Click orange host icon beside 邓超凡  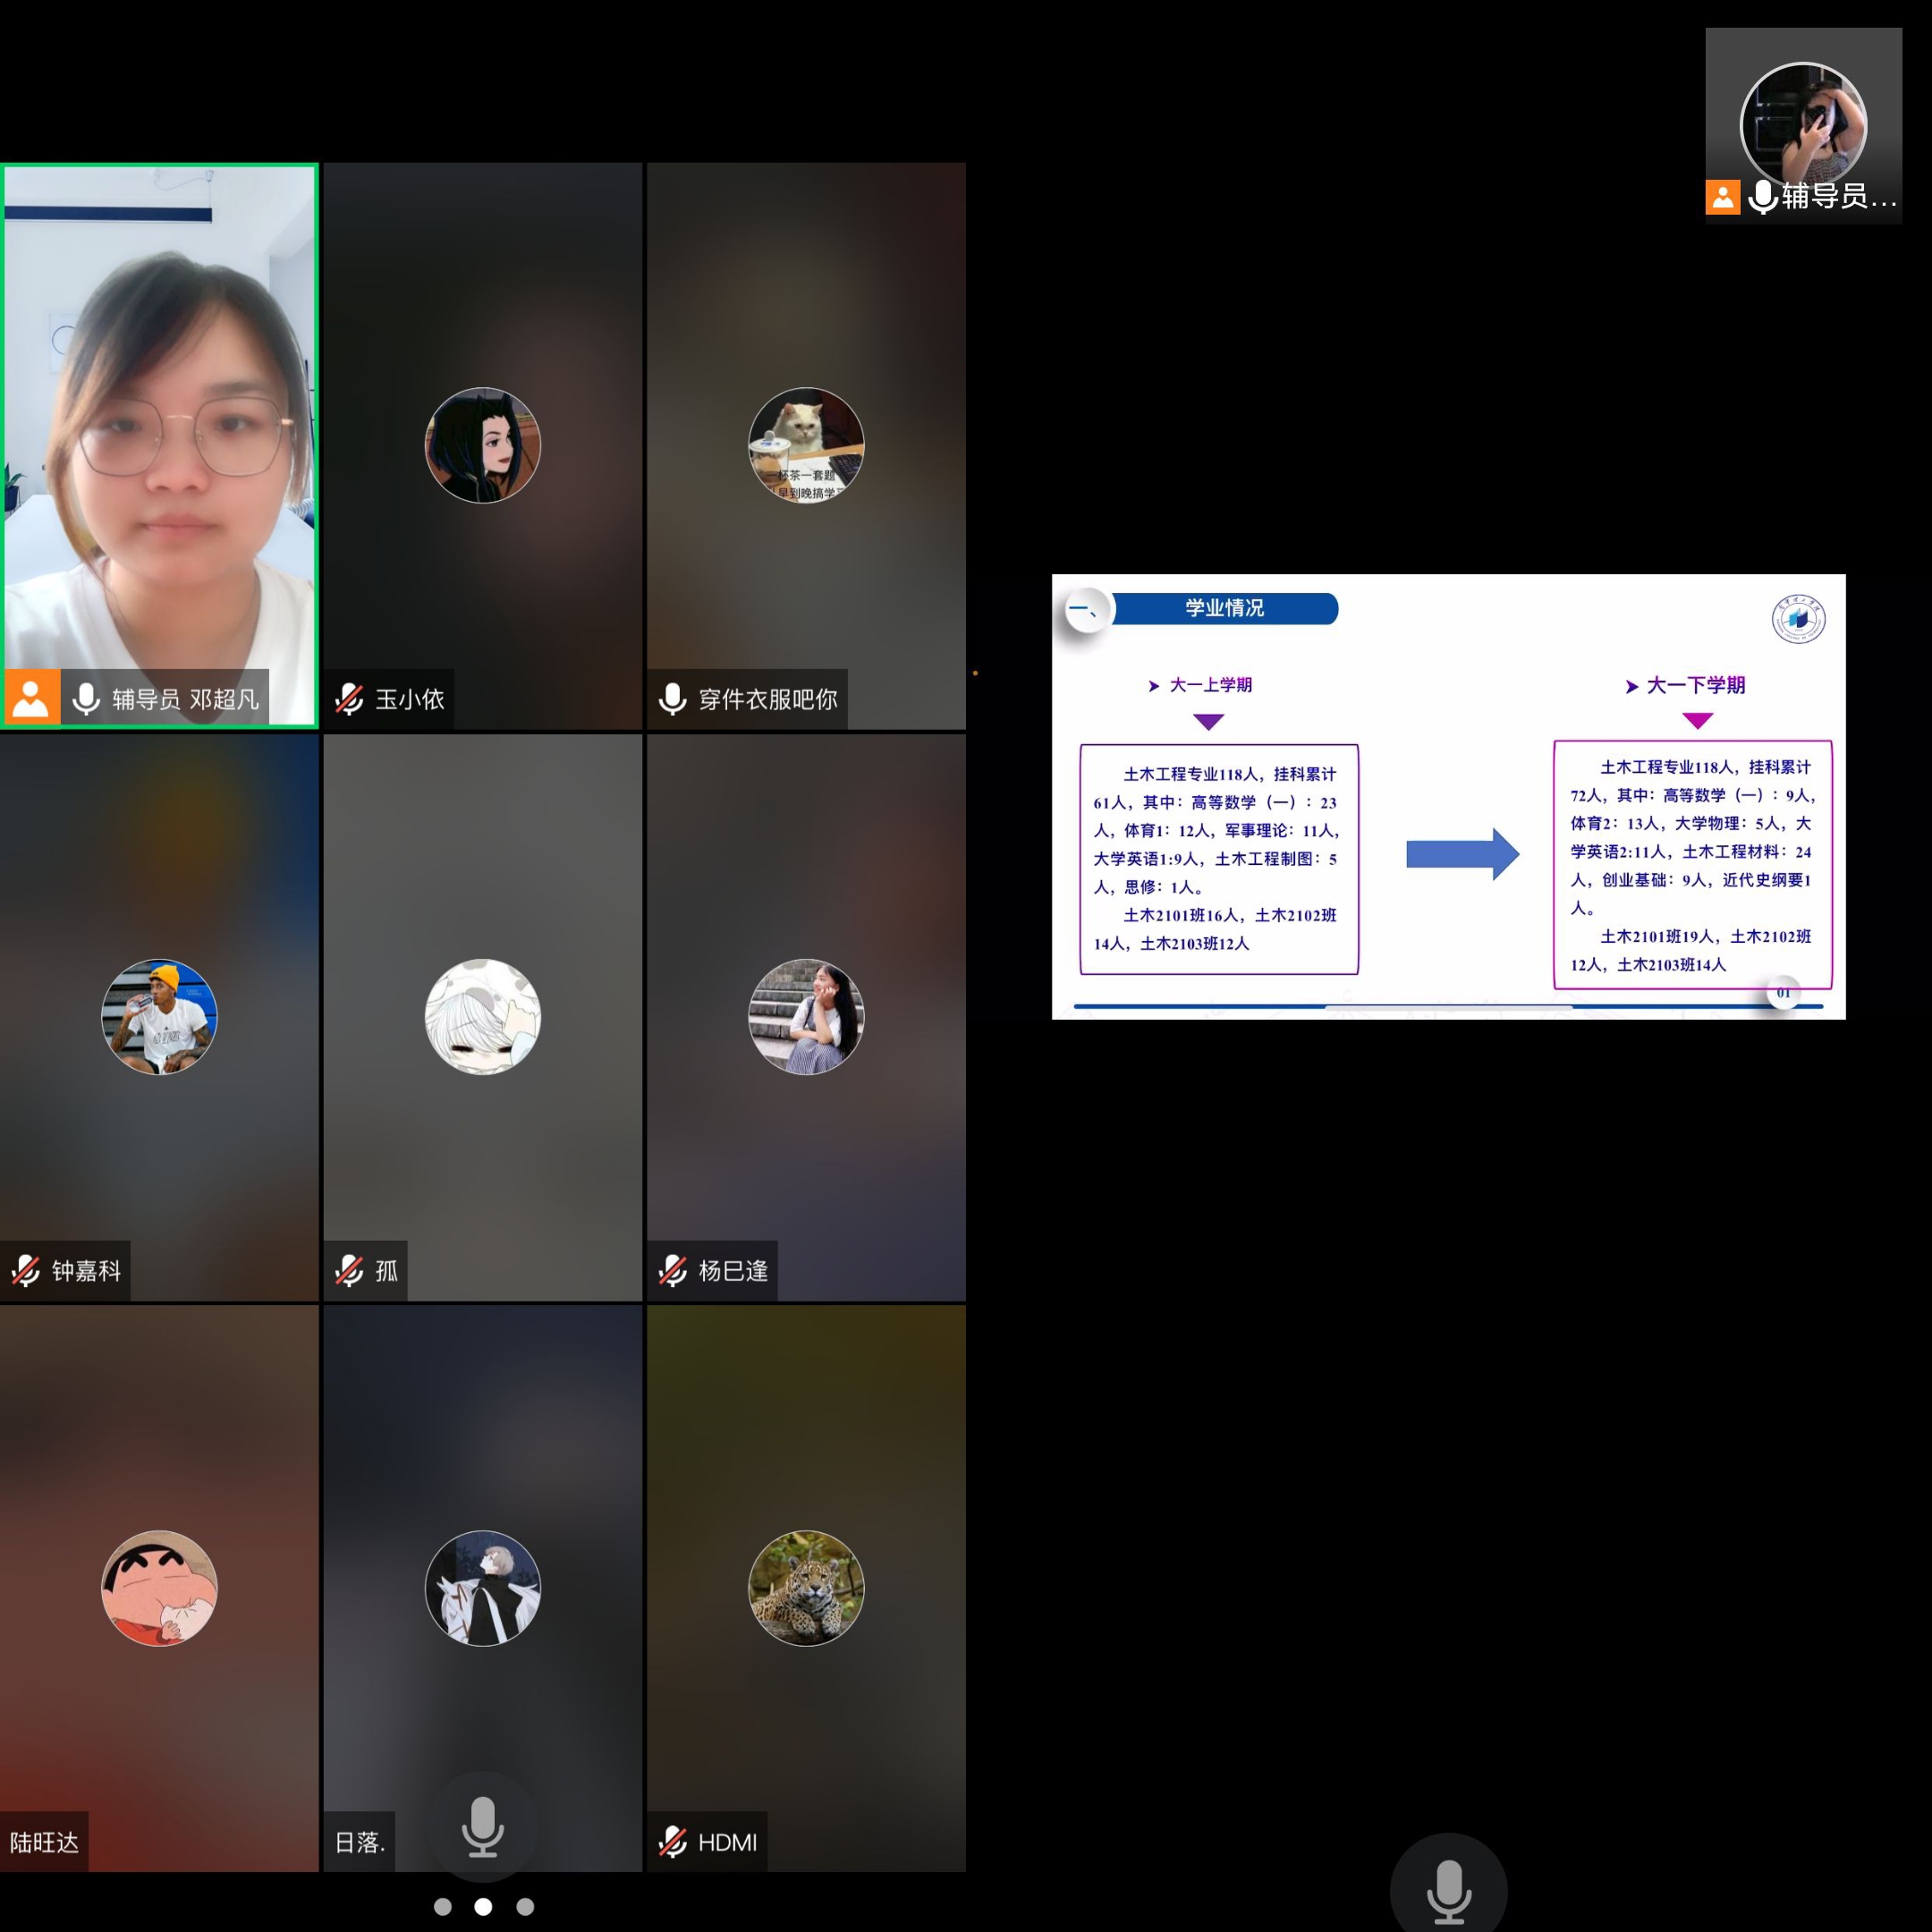click(30, 697)
